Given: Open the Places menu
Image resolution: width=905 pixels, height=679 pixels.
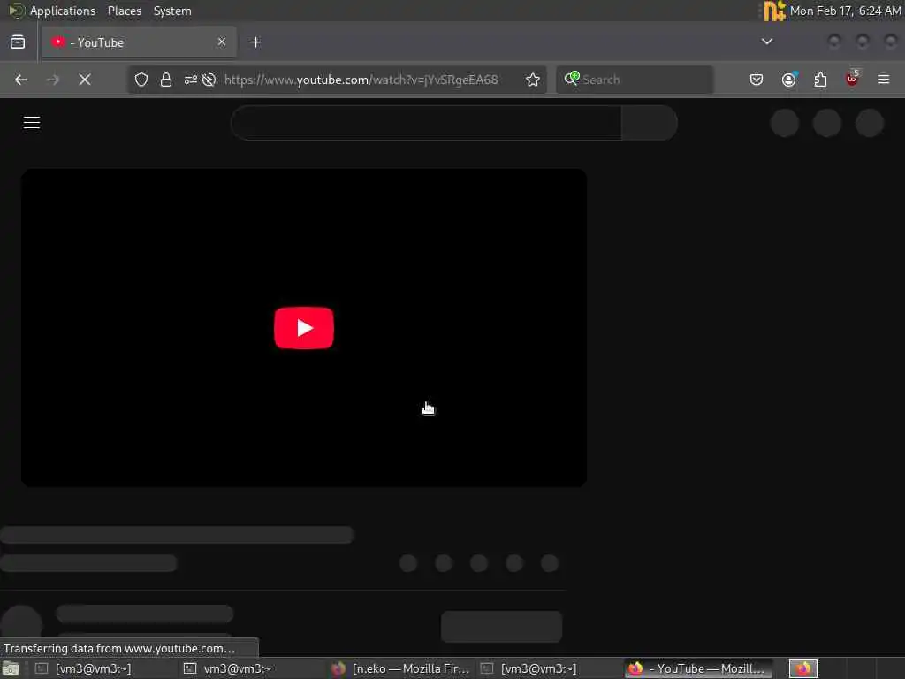Looking at the screenshot, I should click(x=125, y=11).
